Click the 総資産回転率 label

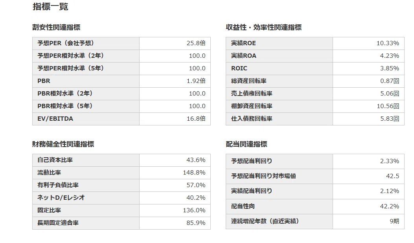tap(249, 81)
